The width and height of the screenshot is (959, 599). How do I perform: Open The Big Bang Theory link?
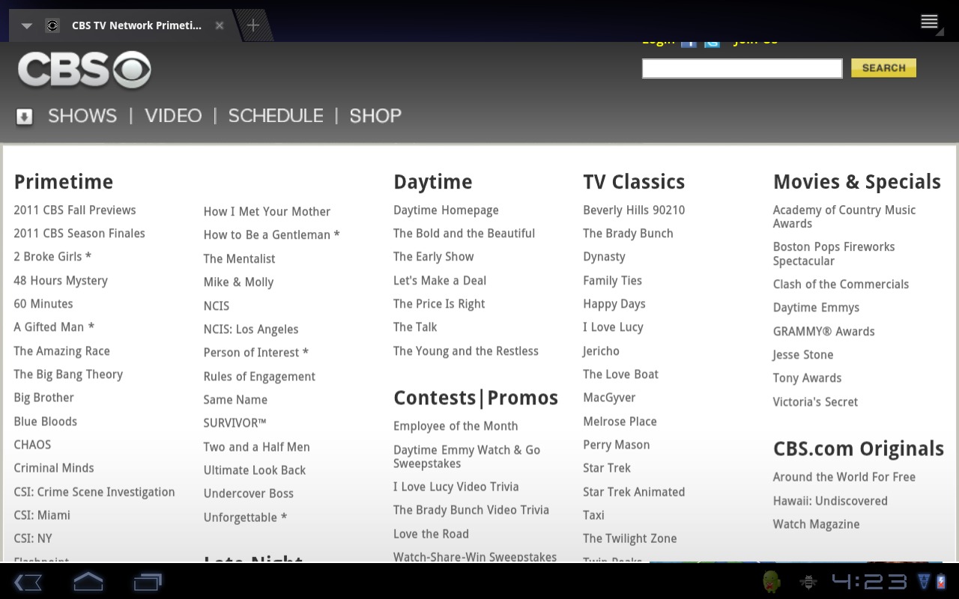pyautogui.click(x=68, y=374)
